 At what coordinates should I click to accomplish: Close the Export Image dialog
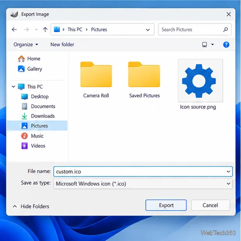229,14
